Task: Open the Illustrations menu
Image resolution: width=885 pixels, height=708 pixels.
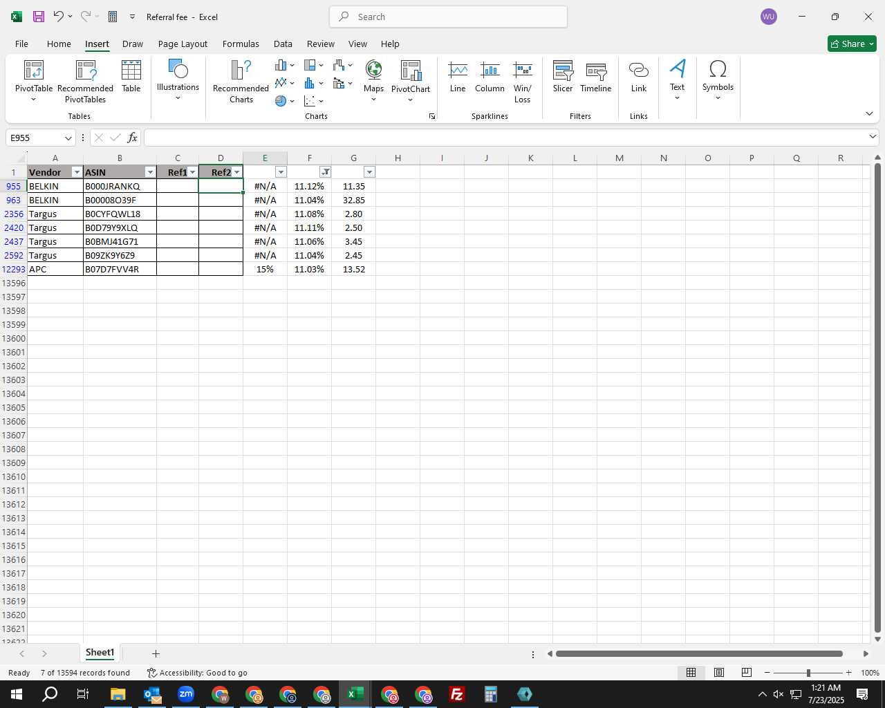Action: click(x=178, y=80)
